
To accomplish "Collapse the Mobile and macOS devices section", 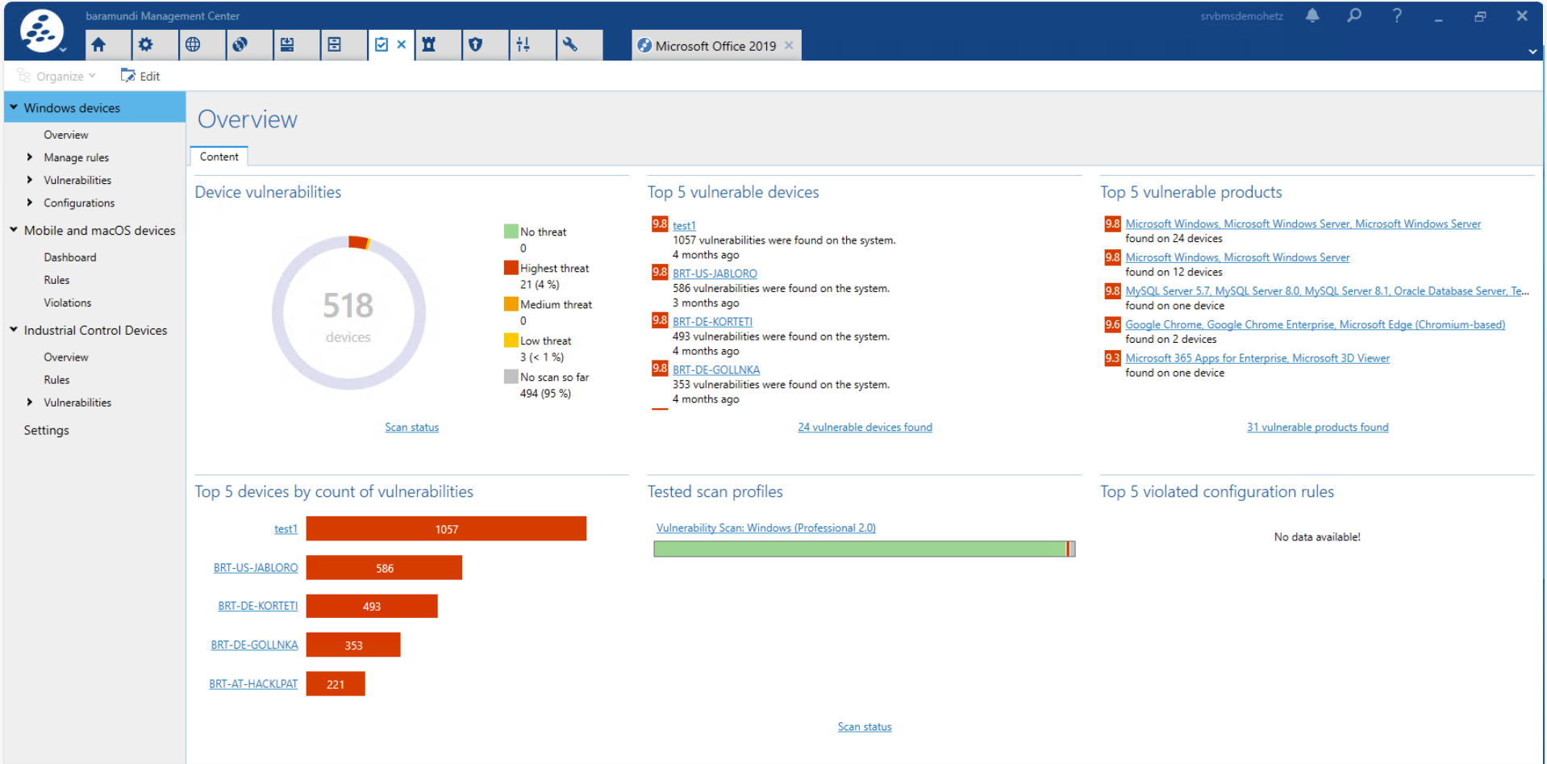I will [x=14, y=230].
